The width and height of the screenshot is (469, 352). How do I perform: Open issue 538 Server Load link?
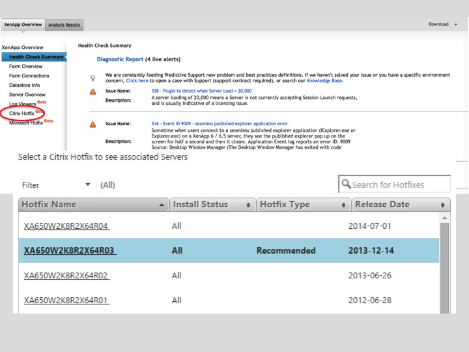click(201, 91)
